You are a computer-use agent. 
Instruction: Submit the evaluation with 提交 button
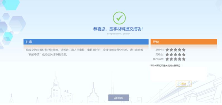pos(184,84)
